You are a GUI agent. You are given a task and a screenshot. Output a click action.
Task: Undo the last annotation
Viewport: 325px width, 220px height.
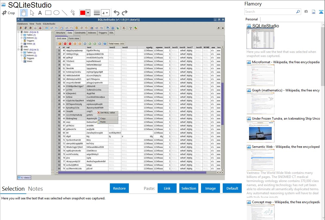coord(116,13)
